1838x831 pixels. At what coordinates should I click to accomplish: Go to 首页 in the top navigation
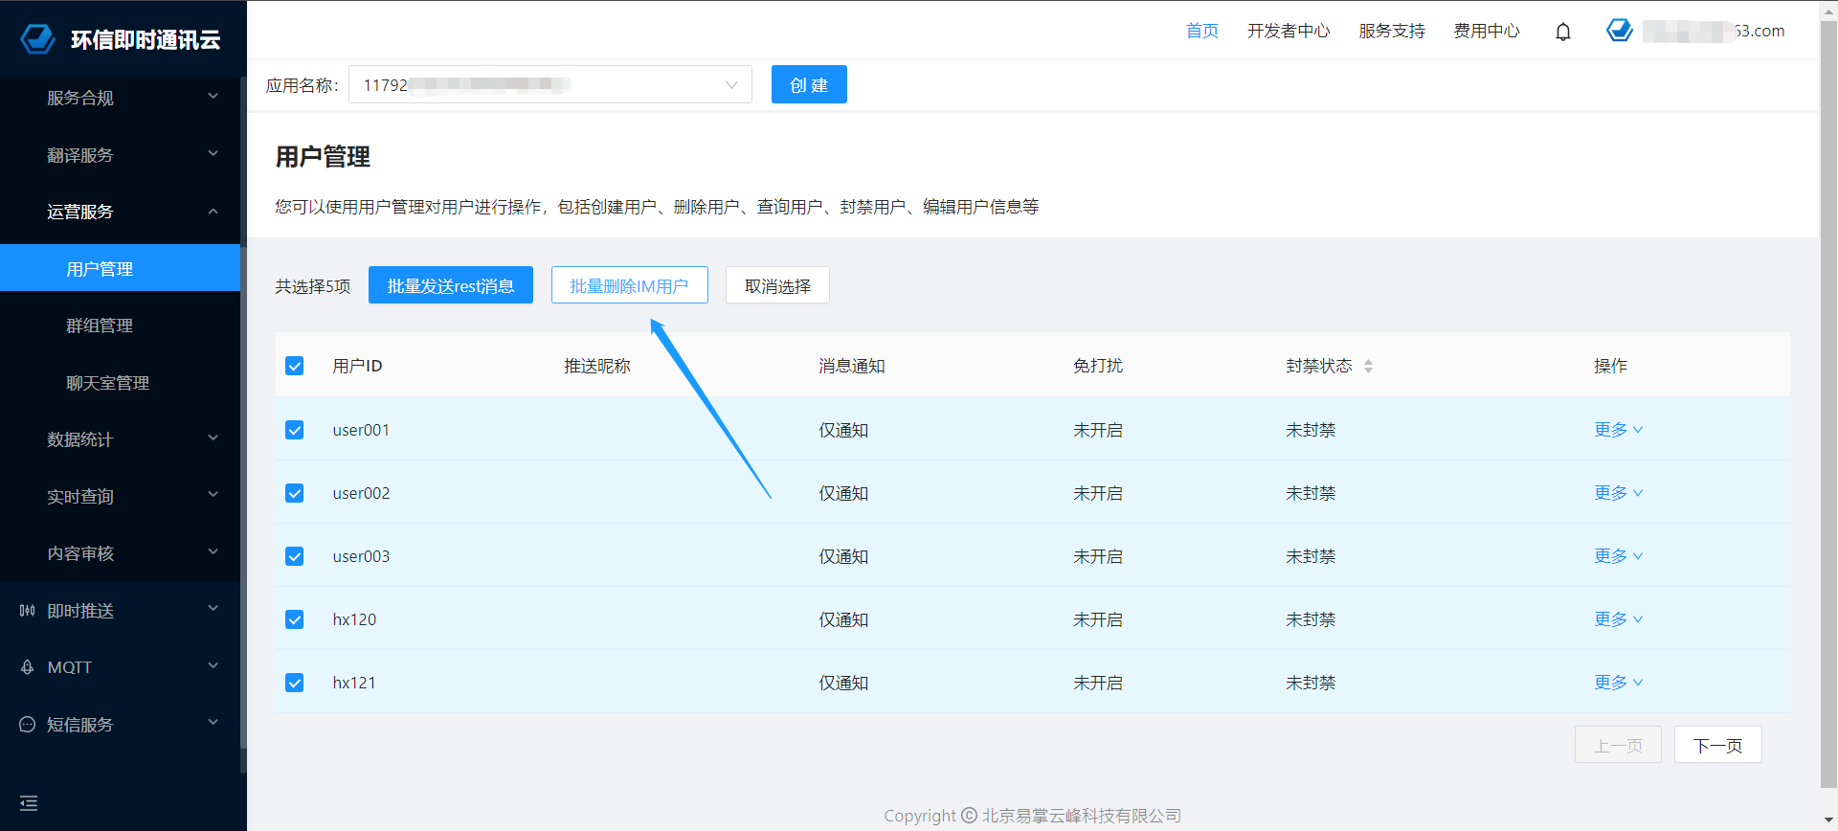coord(1202,31)
